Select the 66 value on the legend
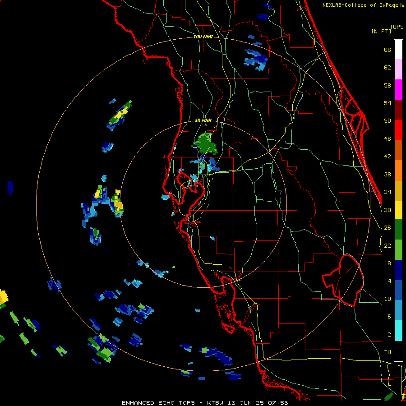The image size is (406, 406). point(388,50)
